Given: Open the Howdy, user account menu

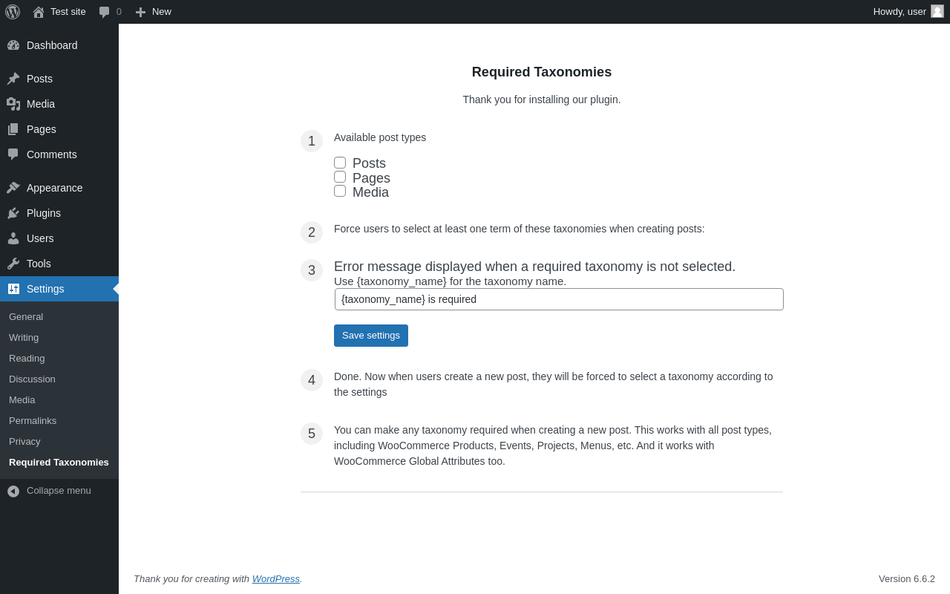Looking at the screenshot, I should click(x=908, y=12).
